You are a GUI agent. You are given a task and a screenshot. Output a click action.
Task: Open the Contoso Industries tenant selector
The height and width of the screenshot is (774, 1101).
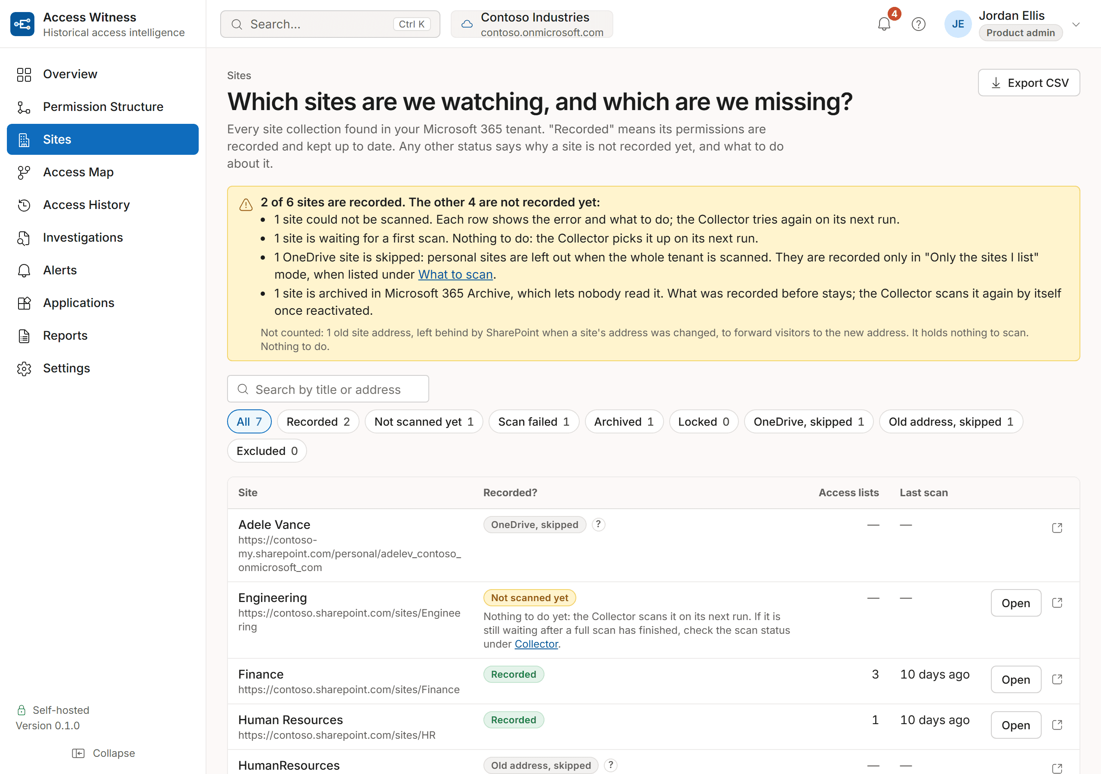[532, 24]
